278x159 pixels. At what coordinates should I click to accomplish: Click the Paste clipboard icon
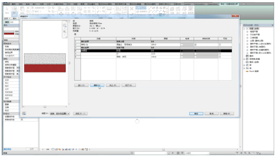point(22,9)
